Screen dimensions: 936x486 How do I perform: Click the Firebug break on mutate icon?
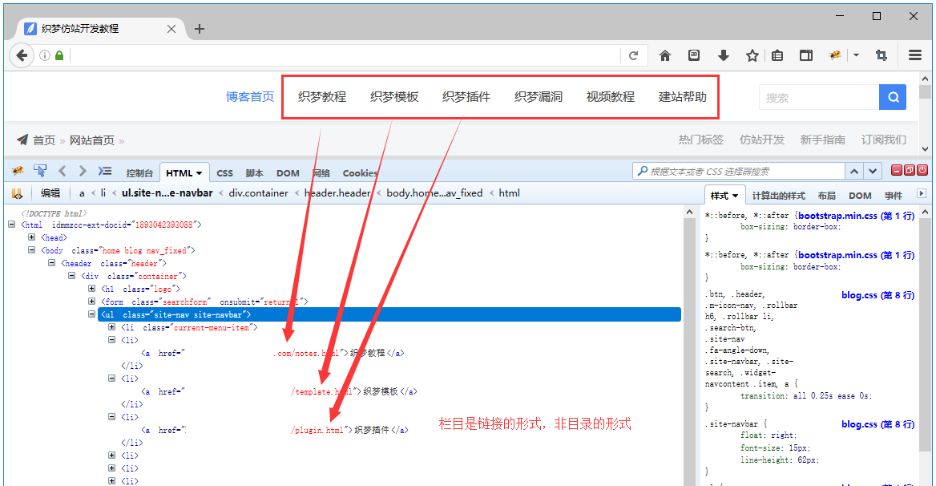coord(17,192)
